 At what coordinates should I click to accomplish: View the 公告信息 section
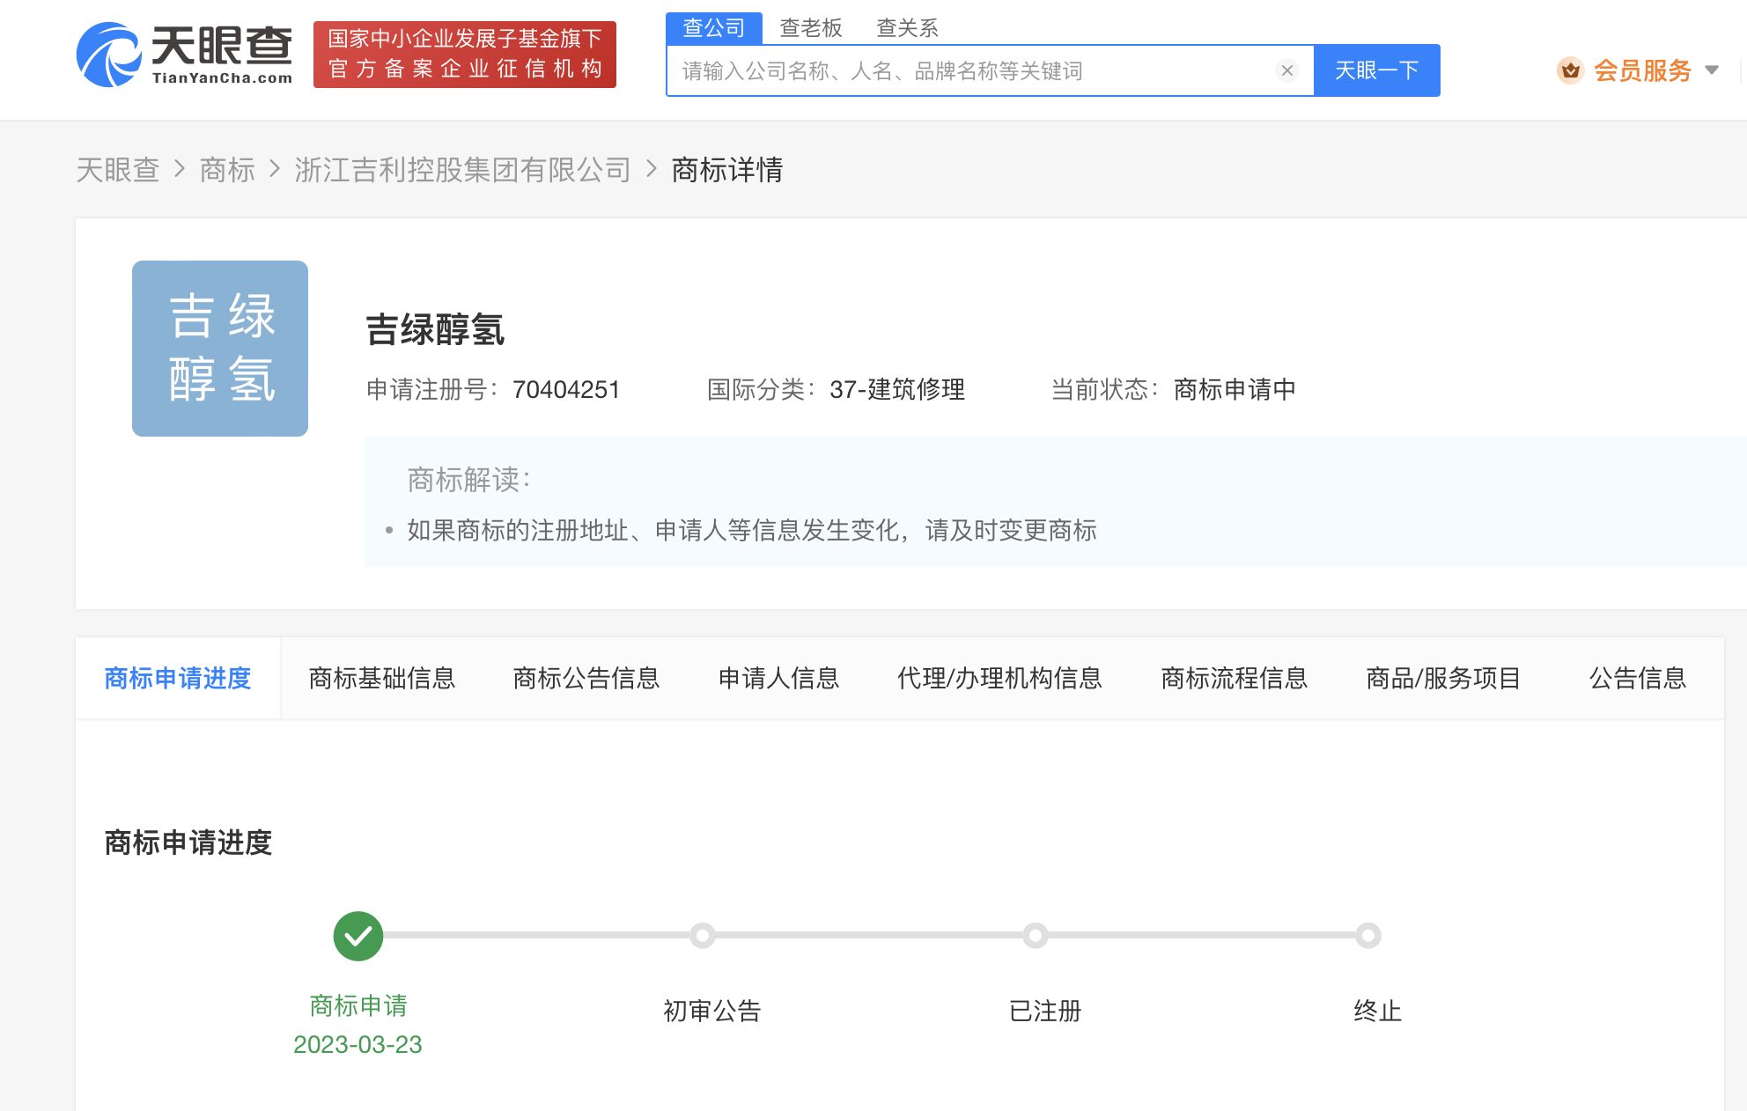1637,678
